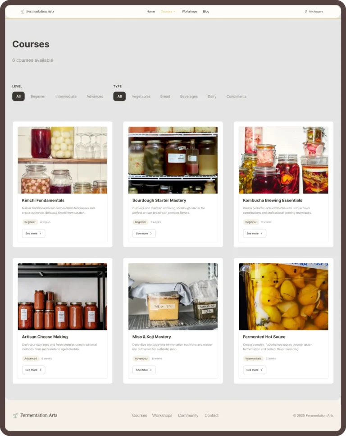Viewport: 346px width, 436px height.
Task: Filter by Beverages type
Action: (x=189, y=96)
